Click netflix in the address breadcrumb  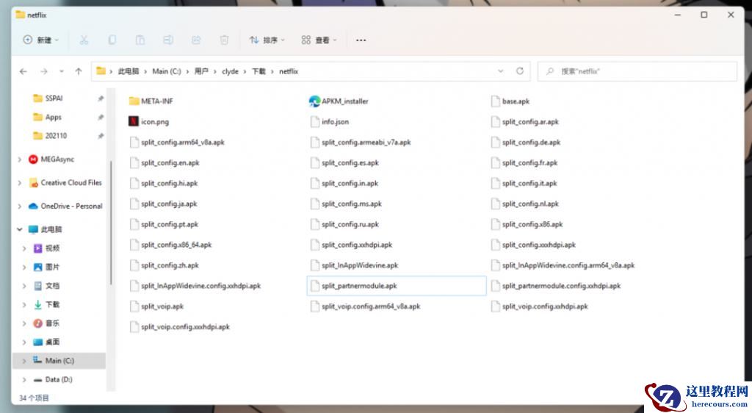pyautogui.click(x=289, y=71)
